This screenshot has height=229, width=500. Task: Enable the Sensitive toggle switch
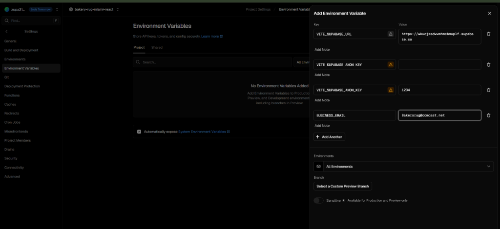pyautogui.click(x=318, y=200)
